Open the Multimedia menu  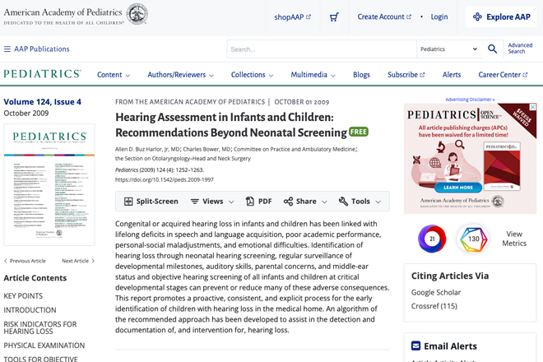point(313,75)
